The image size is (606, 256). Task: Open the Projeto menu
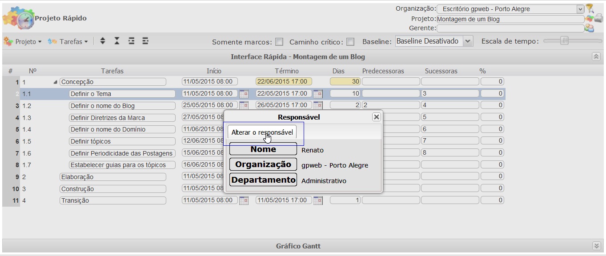[23, 41]
